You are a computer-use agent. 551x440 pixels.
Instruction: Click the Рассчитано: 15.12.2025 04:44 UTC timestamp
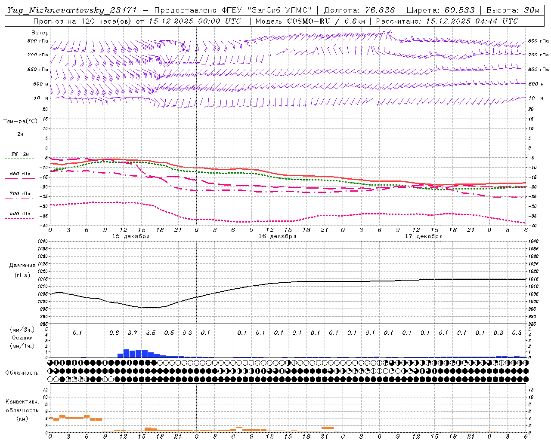click(x=447, y=21)
